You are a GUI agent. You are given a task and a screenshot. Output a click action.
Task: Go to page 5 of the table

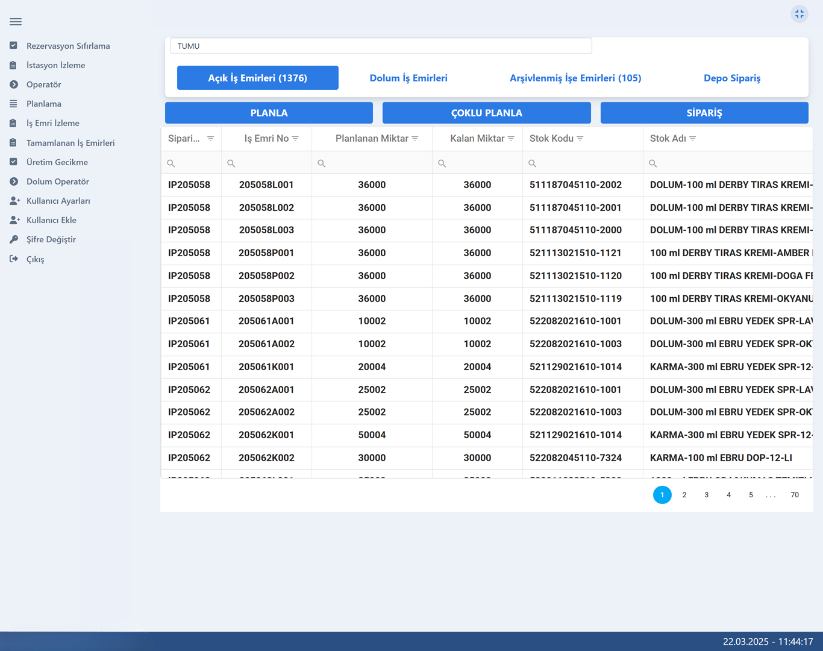tap(751, 495)
